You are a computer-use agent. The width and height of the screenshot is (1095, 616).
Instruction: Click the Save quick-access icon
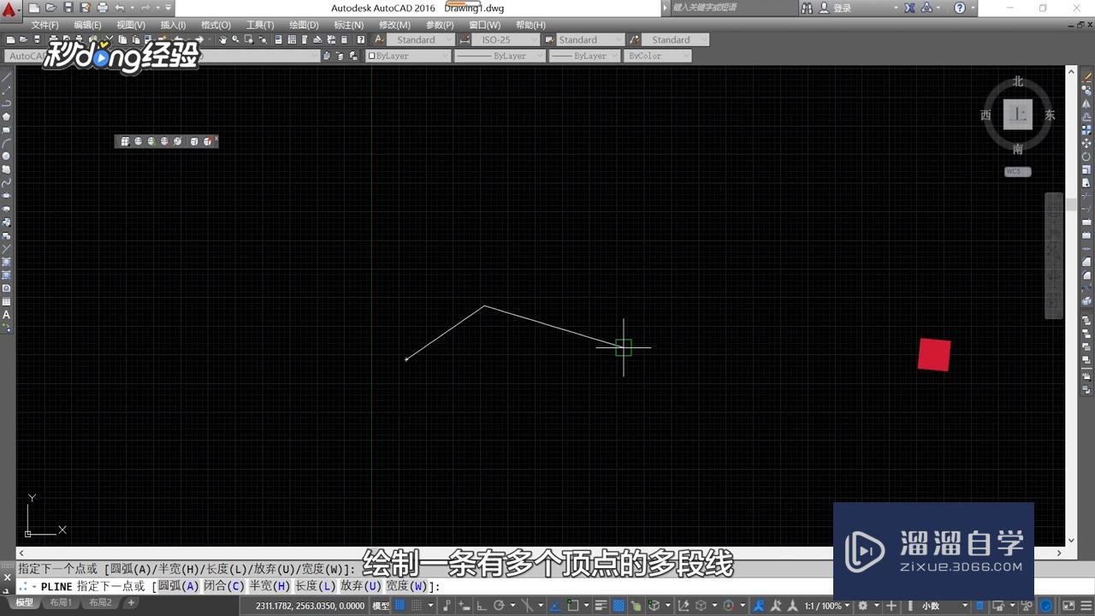(68, 8)
